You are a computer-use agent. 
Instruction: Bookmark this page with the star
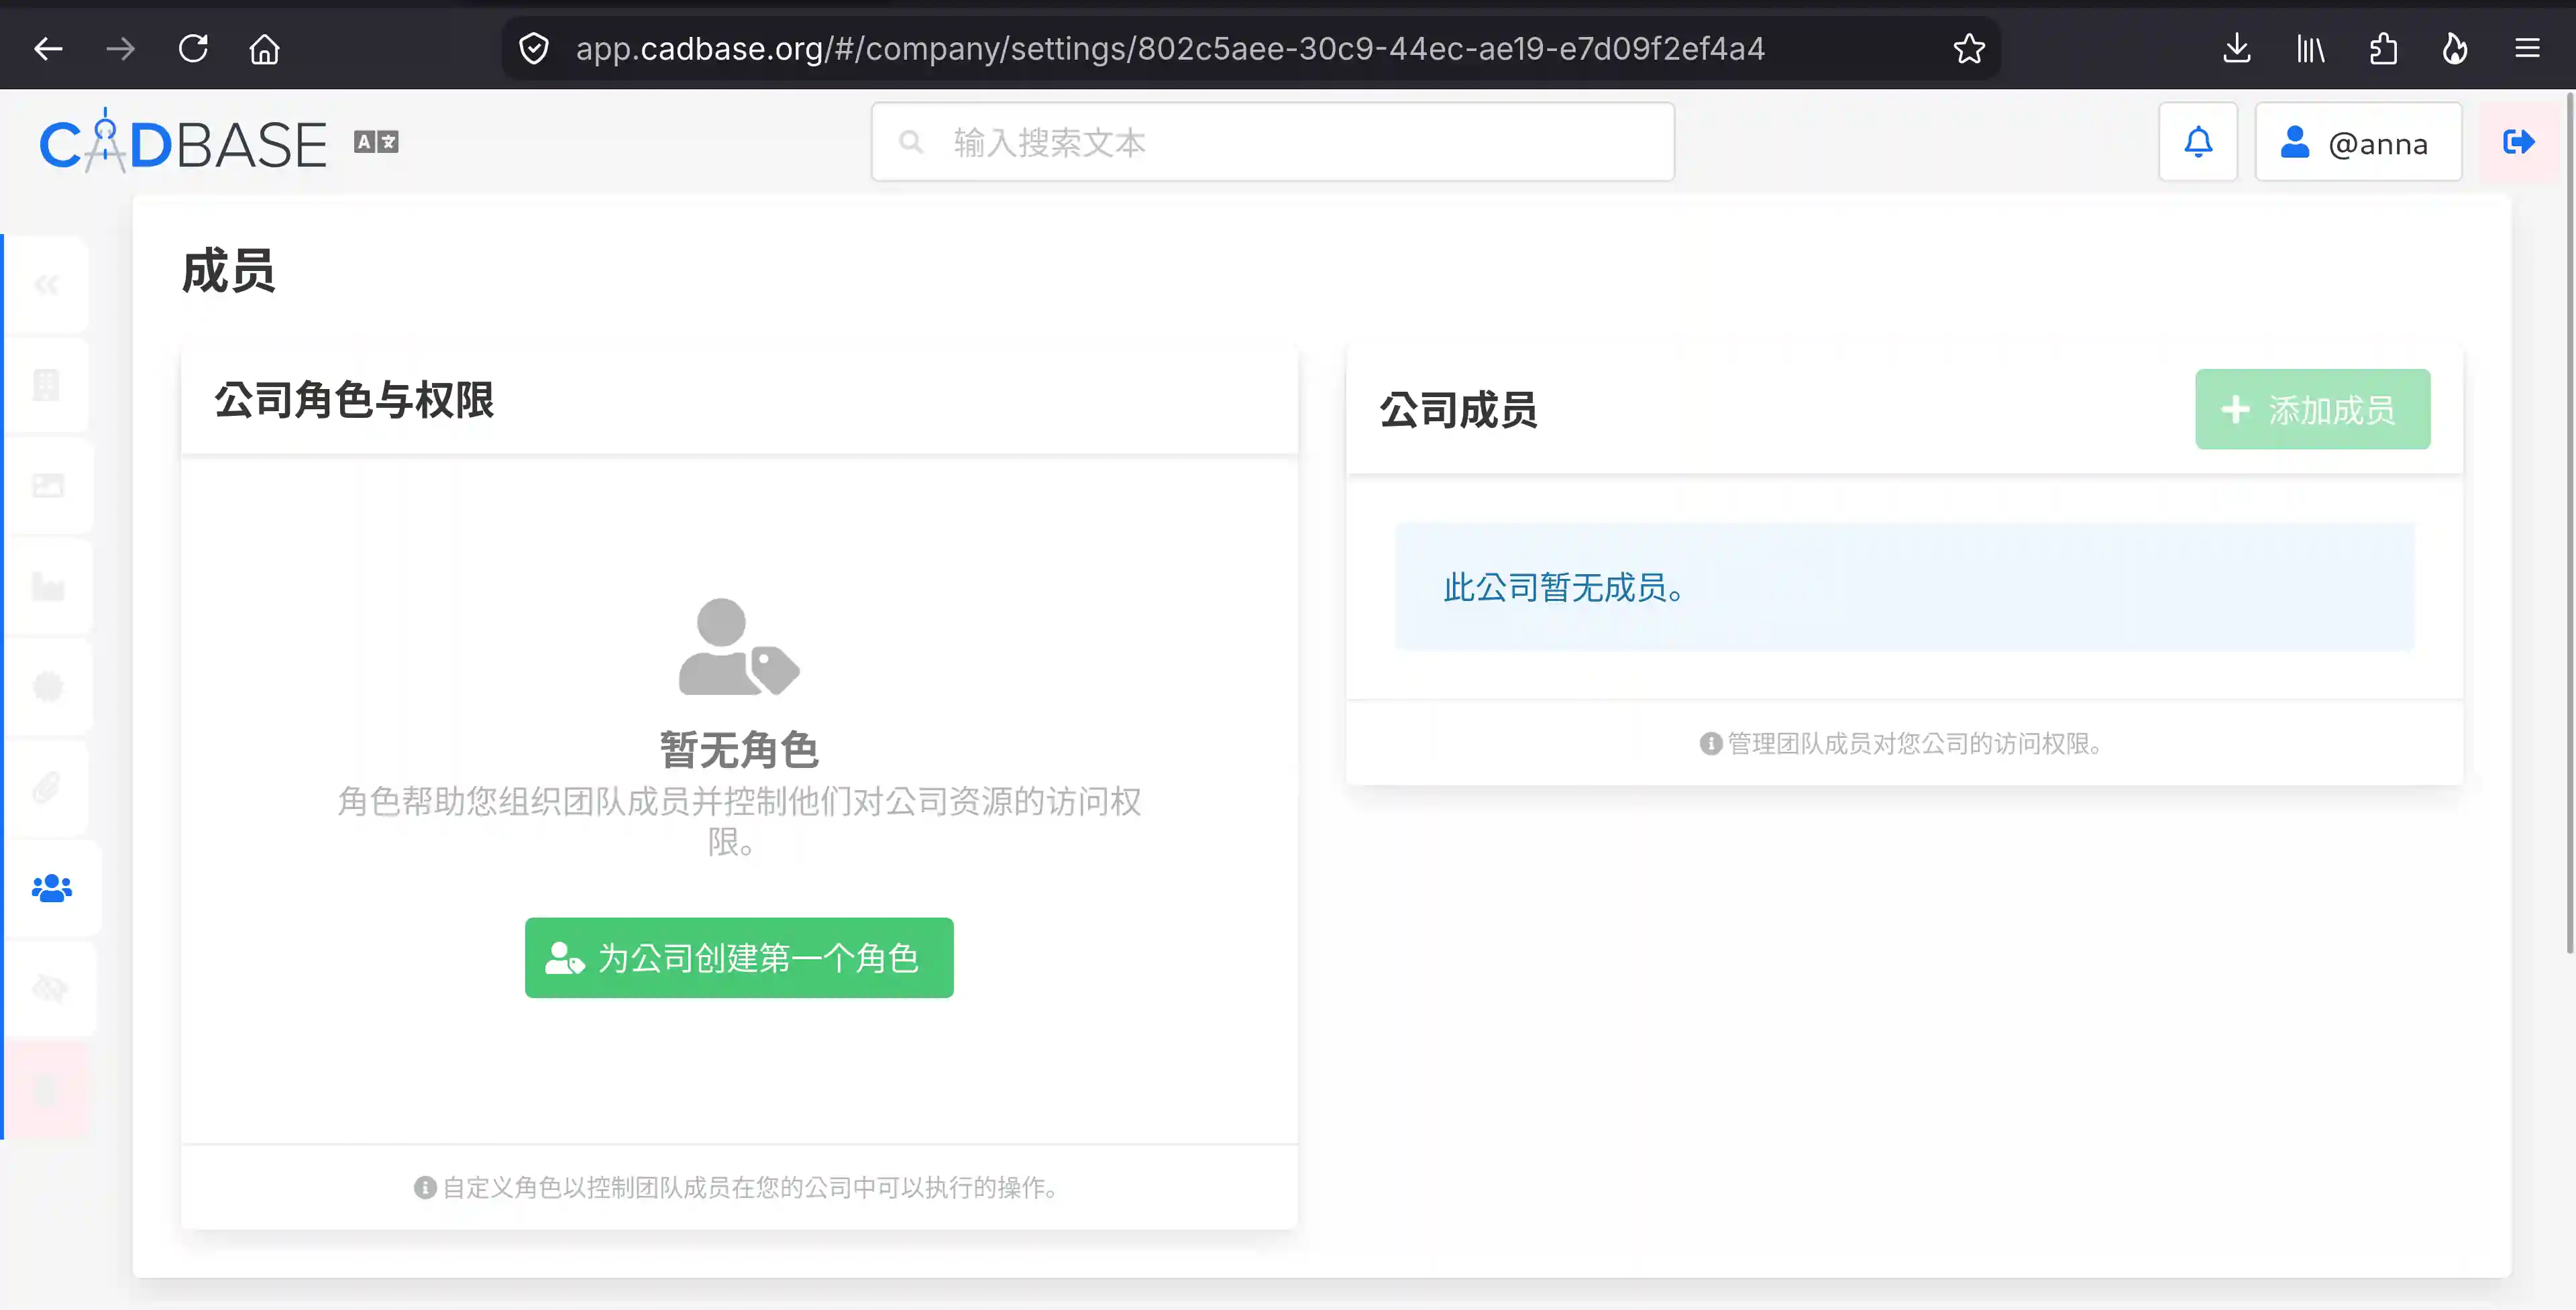pos(1968,48)
